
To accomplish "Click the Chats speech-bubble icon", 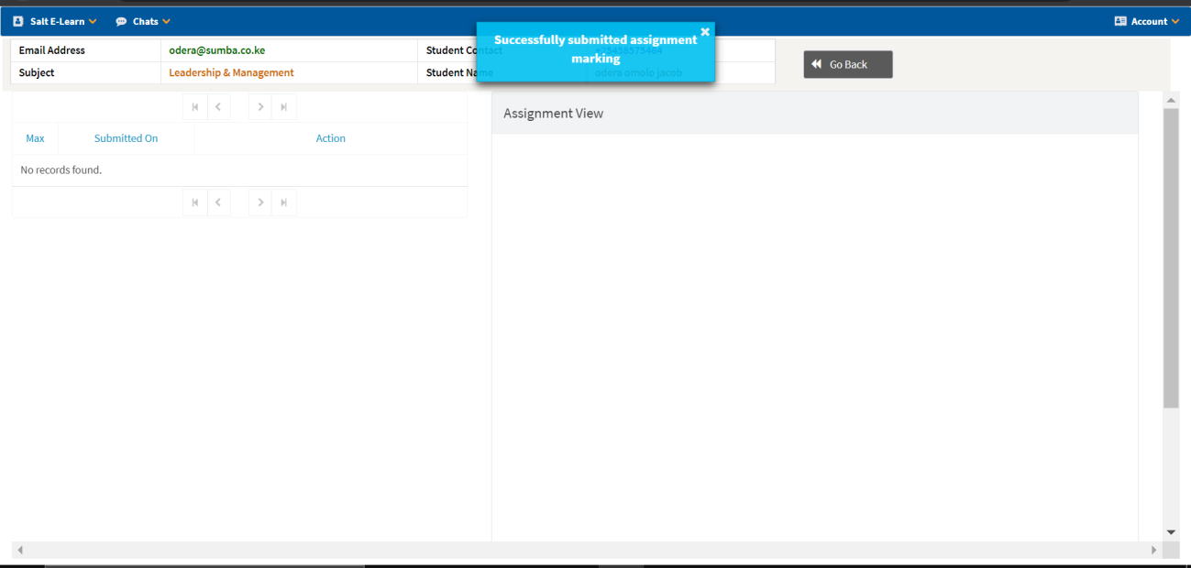I will [x=122, y=20].
